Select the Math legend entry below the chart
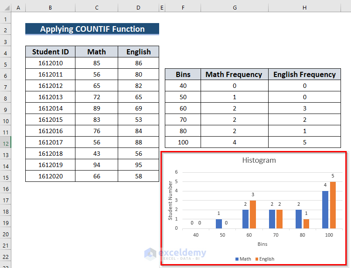Image resolution: width=351 pixels, height=268 pixels. pyautogui.click(x=245, y=258)
